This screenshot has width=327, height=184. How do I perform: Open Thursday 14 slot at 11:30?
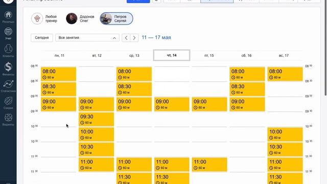pos(172,178)
